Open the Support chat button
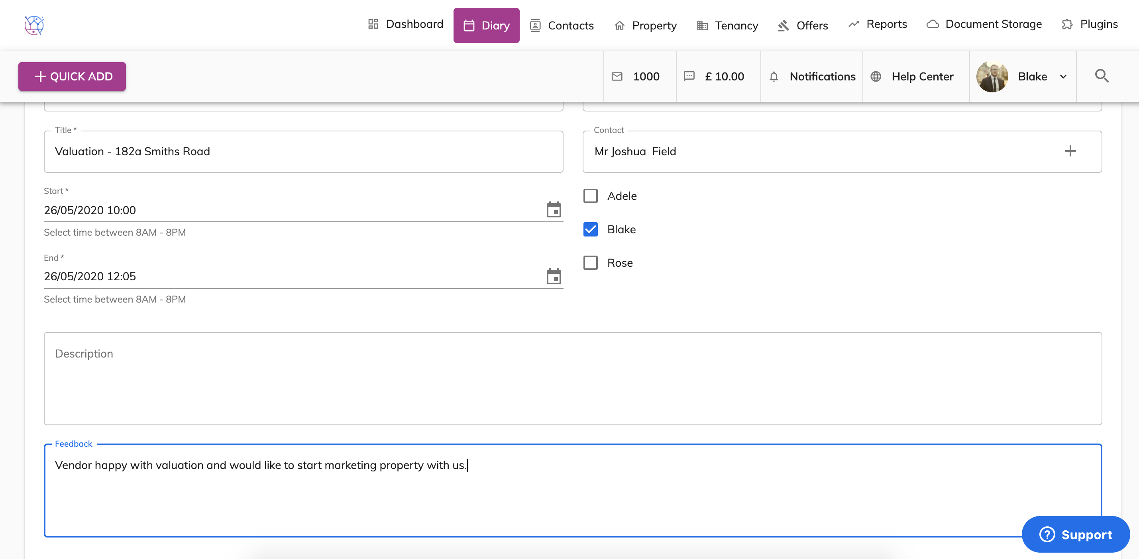Screen dimensions: 1139x559 click(x=1075, y=534)
